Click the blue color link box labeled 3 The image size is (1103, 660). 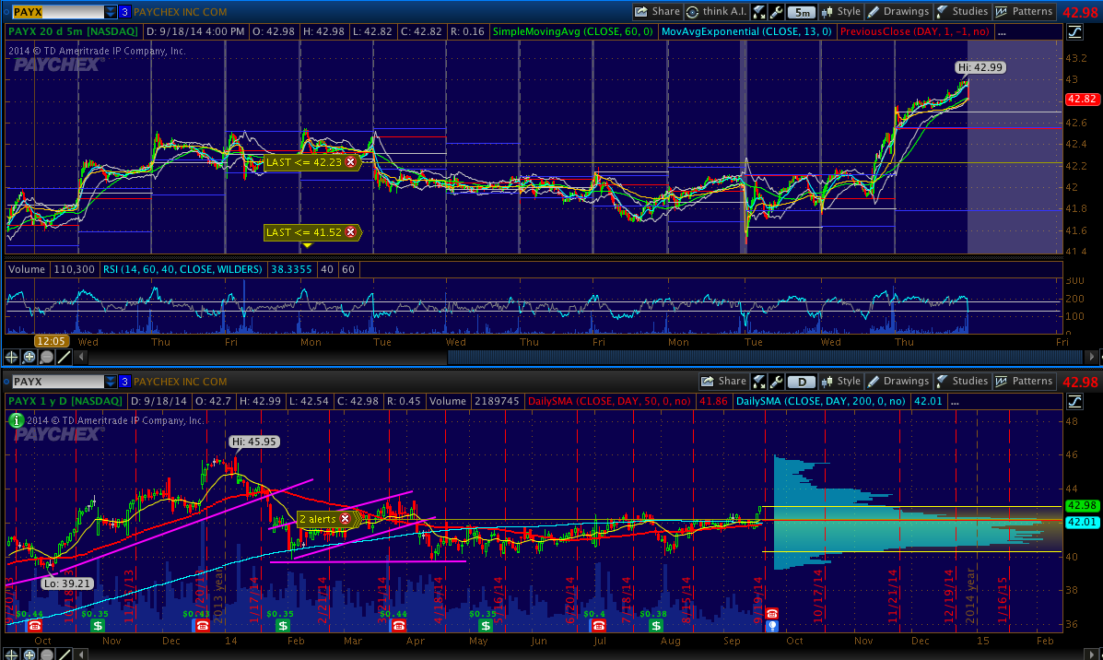click(124, 12)
